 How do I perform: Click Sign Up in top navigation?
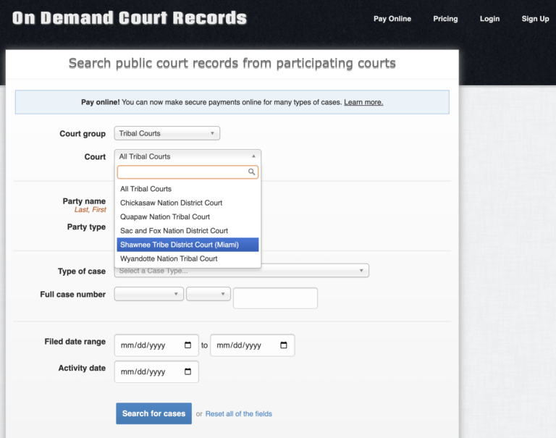(x=535, y=19)
